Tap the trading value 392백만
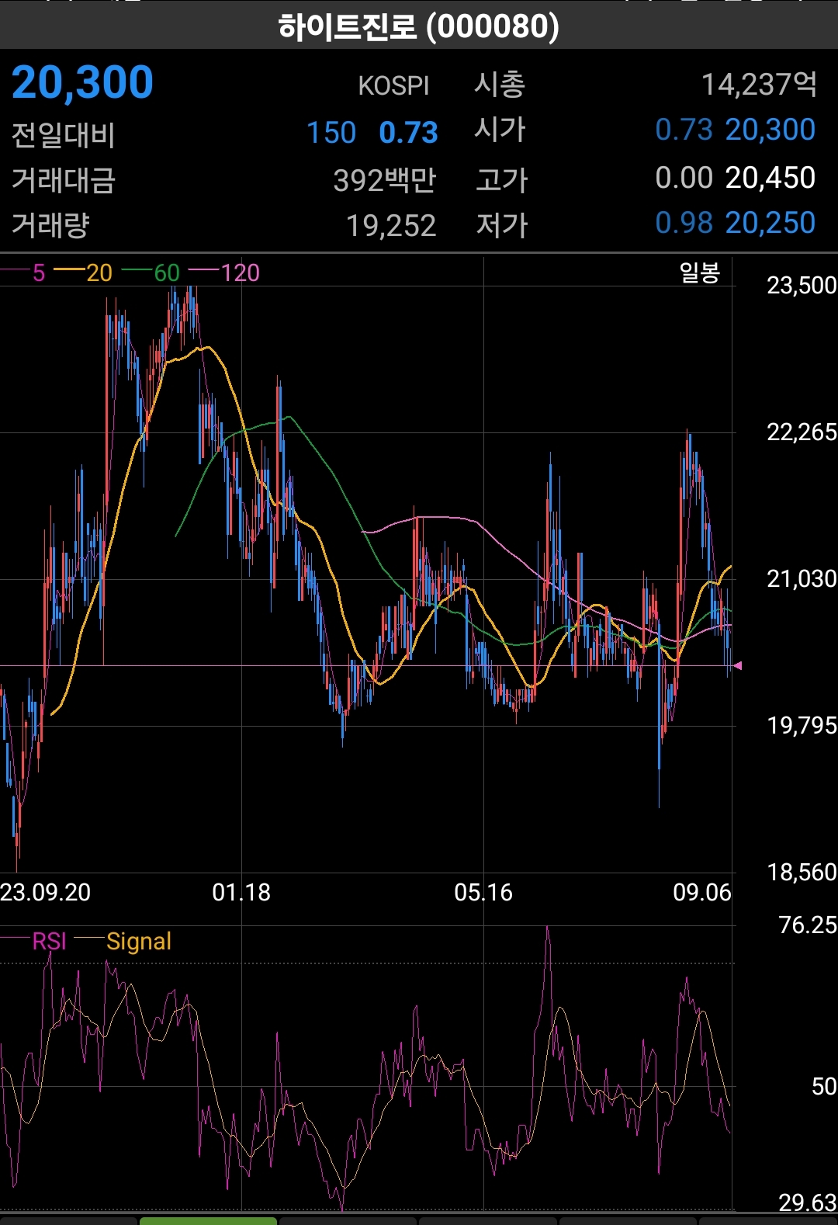The height and width of the screenshot is (1225, 838). coord(384,180)
